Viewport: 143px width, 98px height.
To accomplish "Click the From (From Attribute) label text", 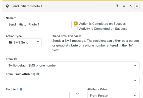I will tap(20, 74).
